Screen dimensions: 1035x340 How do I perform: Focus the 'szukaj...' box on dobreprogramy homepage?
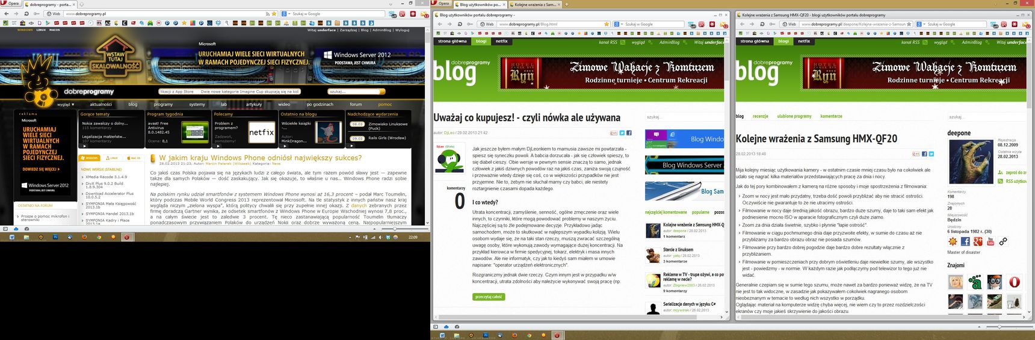click(353, 91)
